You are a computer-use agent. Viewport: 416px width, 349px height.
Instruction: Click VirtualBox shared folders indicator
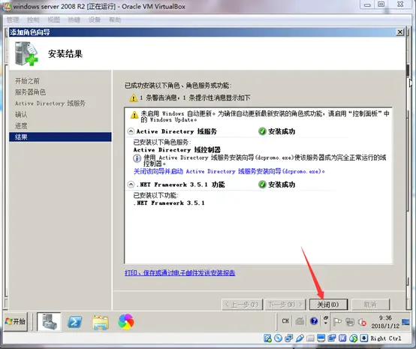point(310,338)
